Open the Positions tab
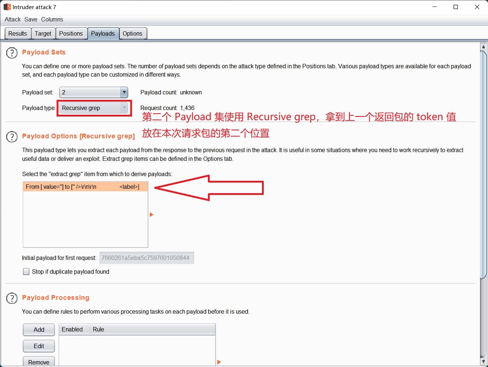 point(71,33)
